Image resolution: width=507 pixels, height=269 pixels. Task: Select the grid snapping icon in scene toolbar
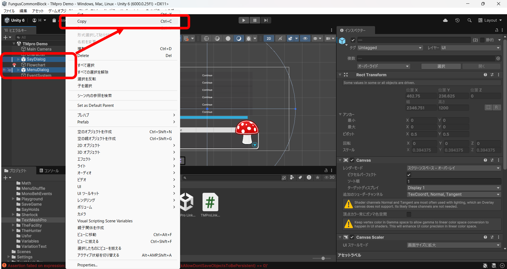(186, 38)
